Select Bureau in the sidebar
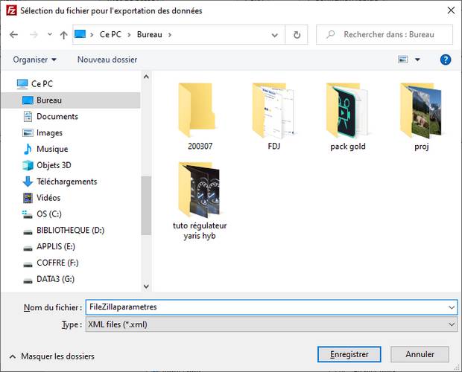This screenshot has width=462, height=372. [x=71, y=100]
